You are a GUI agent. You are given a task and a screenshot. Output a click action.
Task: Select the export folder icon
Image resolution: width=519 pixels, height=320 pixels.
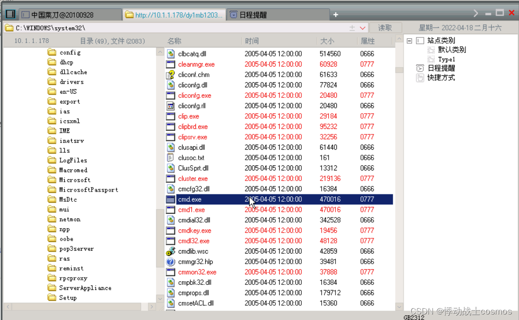pos(52,101)
